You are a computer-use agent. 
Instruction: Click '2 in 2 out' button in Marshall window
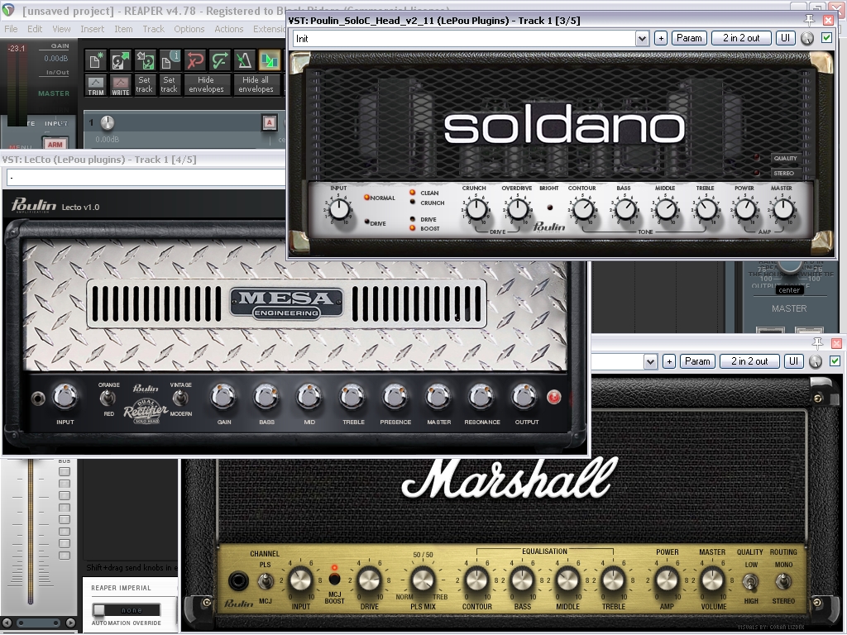pyautogui.click(x=749, y=361)
